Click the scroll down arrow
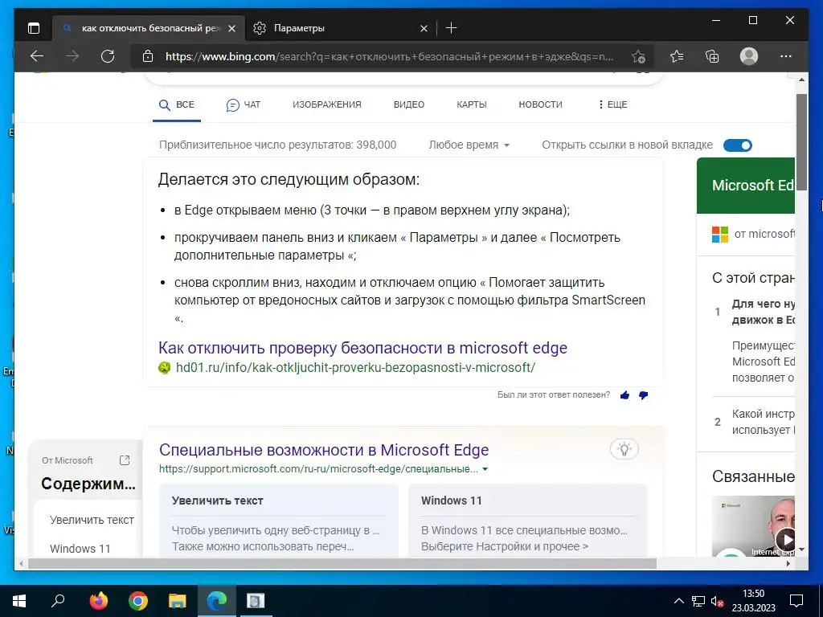 pos(801,550)
